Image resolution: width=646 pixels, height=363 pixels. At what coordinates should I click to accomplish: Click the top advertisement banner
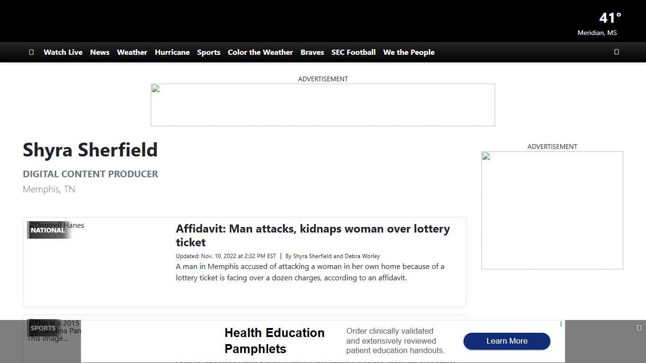[x=323, y=105]
